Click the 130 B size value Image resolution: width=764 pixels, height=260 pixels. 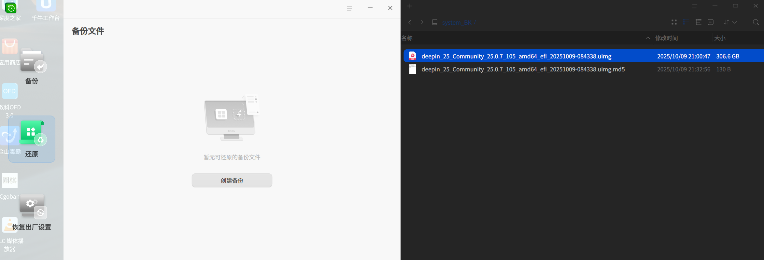point(723,69)
